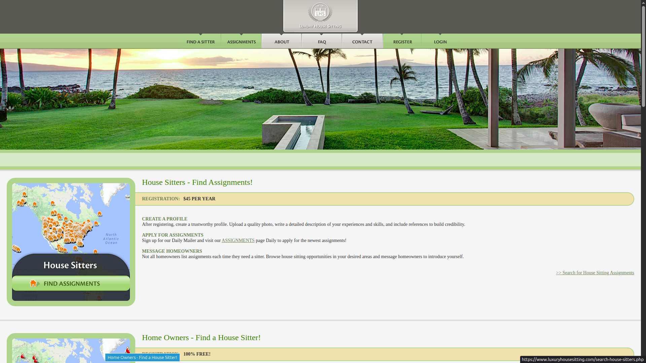Screen dimensions: 646x363
Task: Click Search for House Sitting Assignments link
Action: 595,273
